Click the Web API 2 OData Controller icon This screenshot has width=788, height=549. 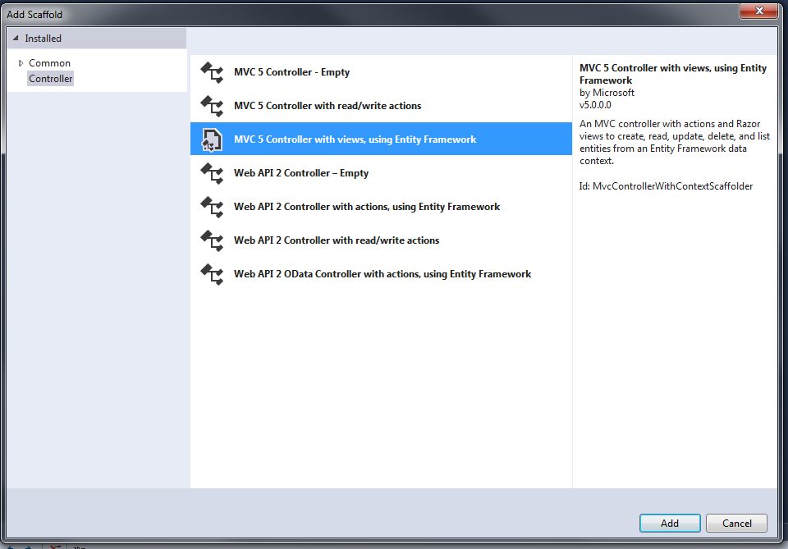[212, 274]
